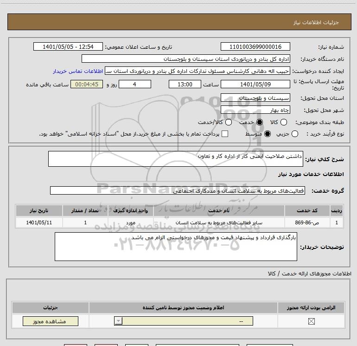Image resolution: width=357 pixels, height=346 pixels.
Task: Tick the اسناد خزانه اسلامی payment checkbox
Action: click(x=225, y=134)
